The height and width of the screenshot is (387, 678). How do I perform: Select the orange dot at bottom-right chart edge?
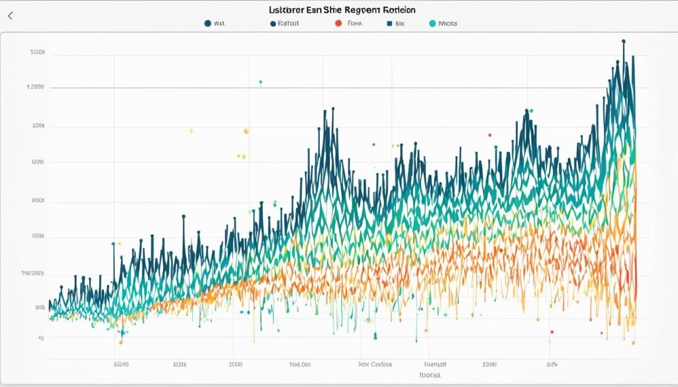634,343
